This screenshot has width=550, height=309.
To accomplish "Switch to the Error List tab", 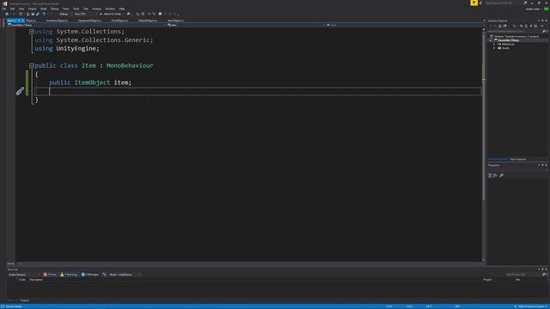I will [13, 300].
